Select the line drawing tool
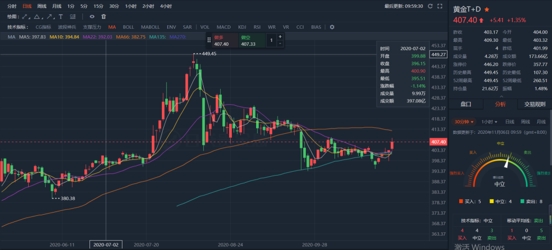 (25, 17)
